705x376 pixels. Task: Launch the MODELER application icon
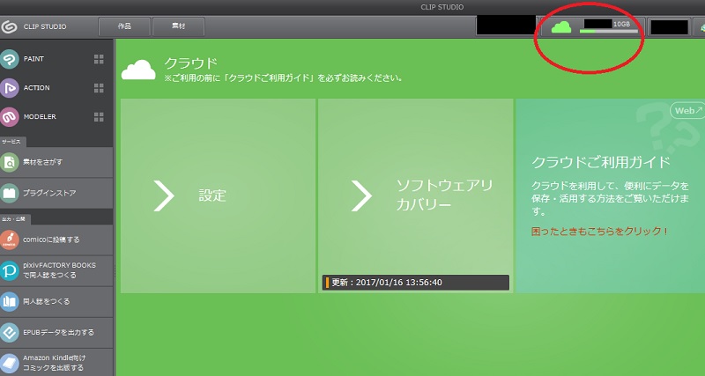10,117
